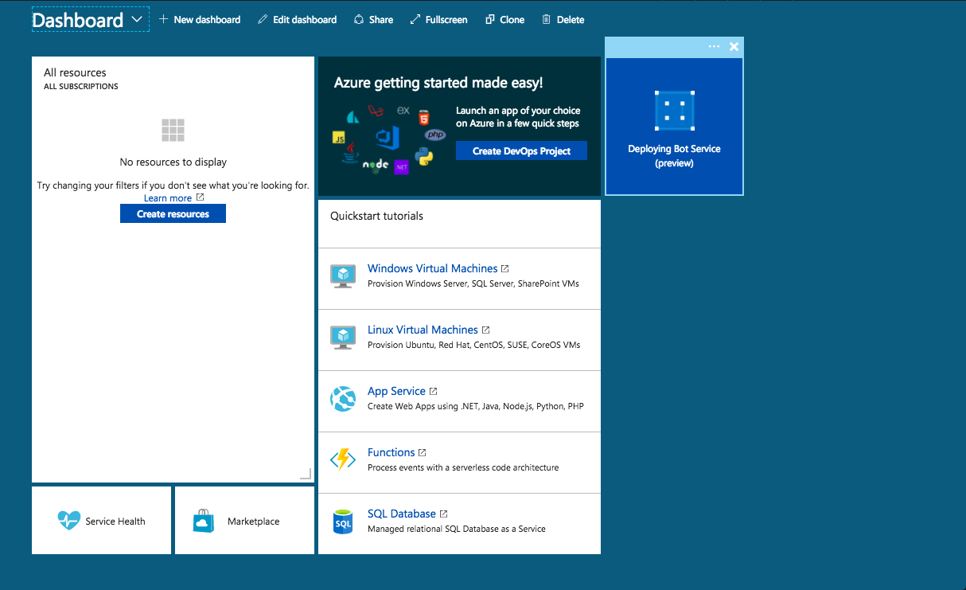Clone the current dashboard
The height and width of the screenshot is (590, 966).
(504, 20)
